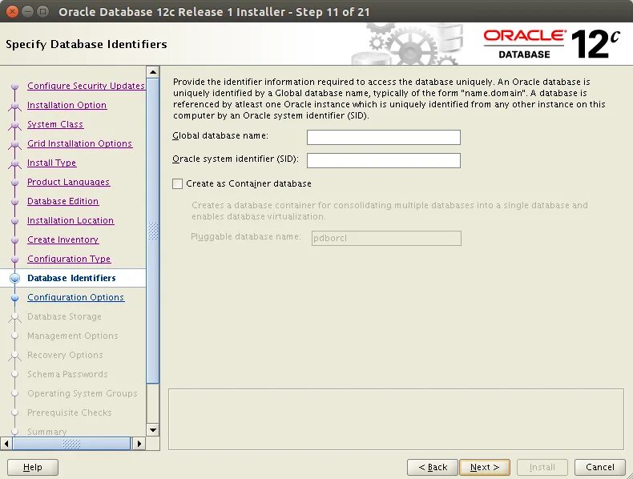Click the Database Identifiers current step bullet icon
This screenshot has height=479, width=633.
coord(15,278)
